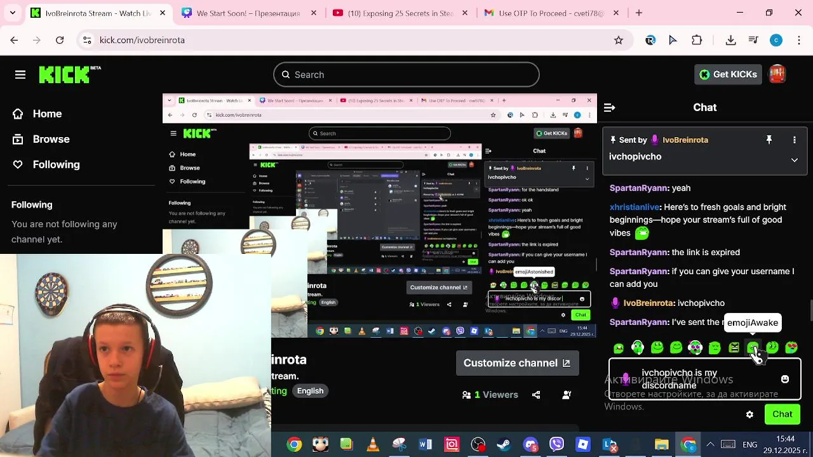This screenshot has width=813, height=457.
Task: Reload the kick.com page
Action: point(60,40)
